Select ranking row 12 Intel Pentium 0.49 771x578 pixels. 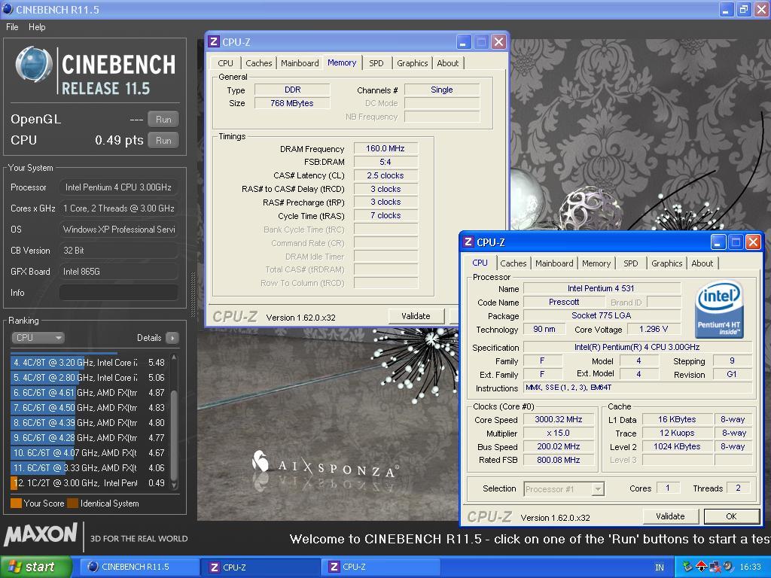tap(89, 483)
